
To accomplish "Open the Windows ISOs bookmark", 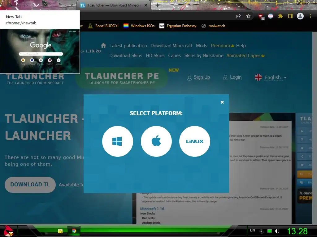I will tap(139, 26).
